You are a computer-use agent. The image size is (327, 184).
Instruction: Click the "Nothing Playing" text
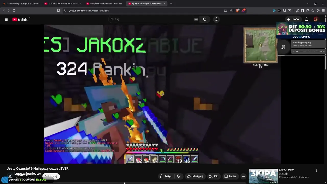[302, 43]
